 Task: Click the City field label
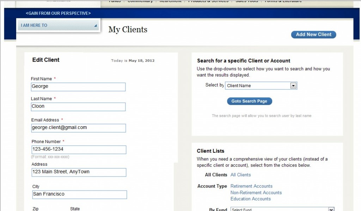36,186
